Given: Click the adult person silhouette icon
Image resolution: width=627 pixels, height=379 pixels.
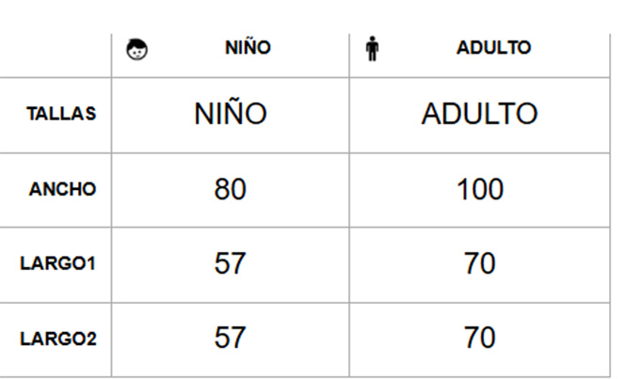Looking at the screenshot, I should point(372,48).
